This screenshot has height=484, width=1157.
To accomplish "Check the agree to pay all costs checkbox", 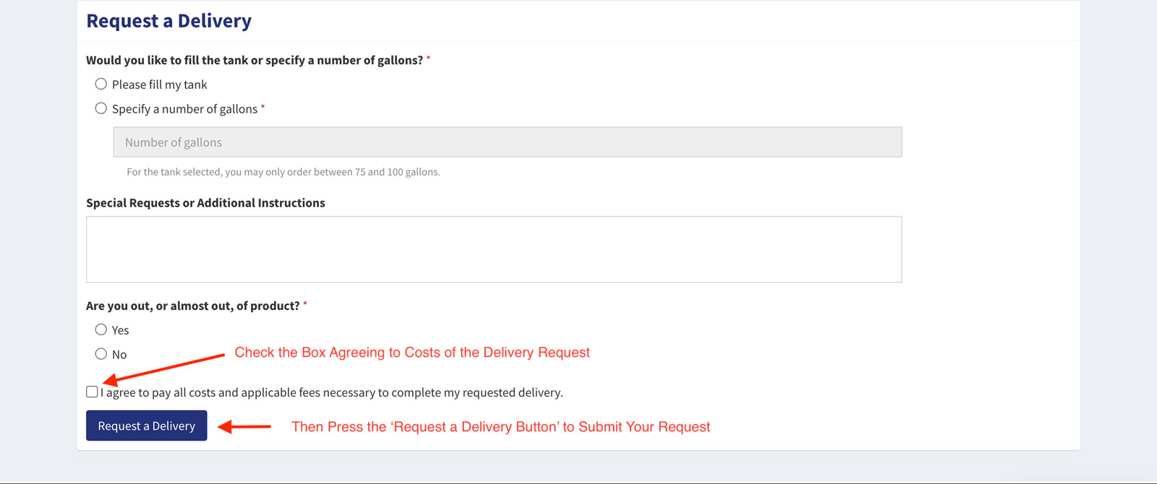I will 92,392.
